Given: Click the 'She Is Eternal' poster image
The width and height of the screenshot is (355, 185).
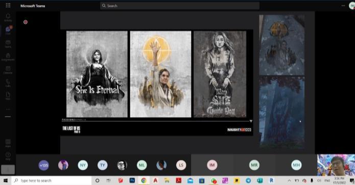Looking at the screenshot, I should point(97,74).
